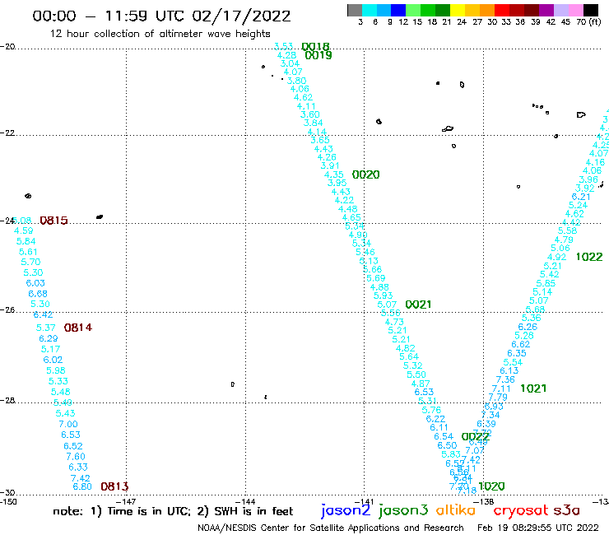This screenshot has height=535, width=609.
Task: Select the dark red "s3a" legend label
Action: tap(566, 509)
